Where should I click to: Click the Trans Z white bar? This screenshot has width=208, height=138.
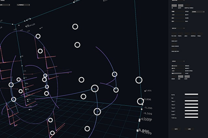pyautogui.click(x=191, y=104)
